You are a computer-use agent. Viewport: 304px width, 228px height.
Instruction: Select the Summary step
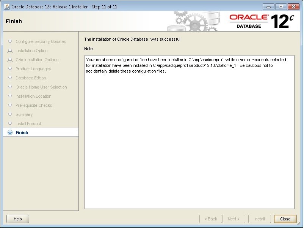(x=24, y=114)
